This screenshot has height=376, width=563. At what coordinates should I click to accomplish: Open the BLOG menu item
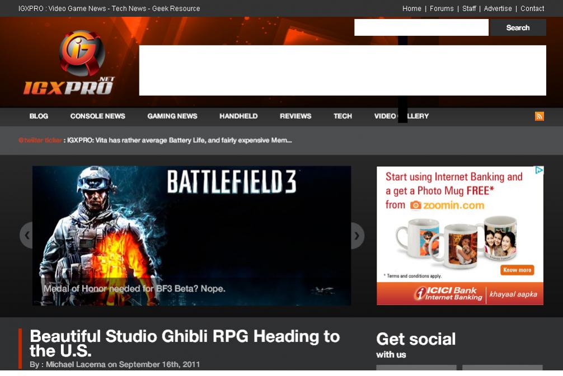(39, 116)
